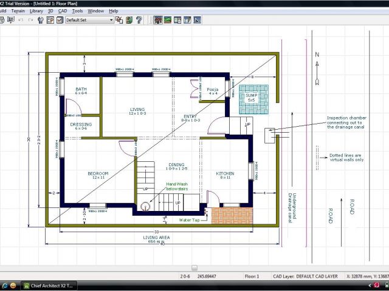The height and width of the screenshot is (291, 389).
Task: Open the Terrain menu
Action: 18,11
